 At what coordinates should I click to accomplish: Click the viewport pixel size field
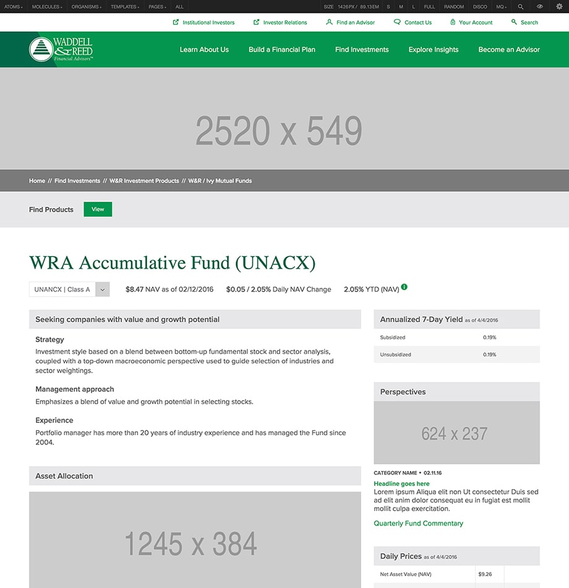click(346, 7)
